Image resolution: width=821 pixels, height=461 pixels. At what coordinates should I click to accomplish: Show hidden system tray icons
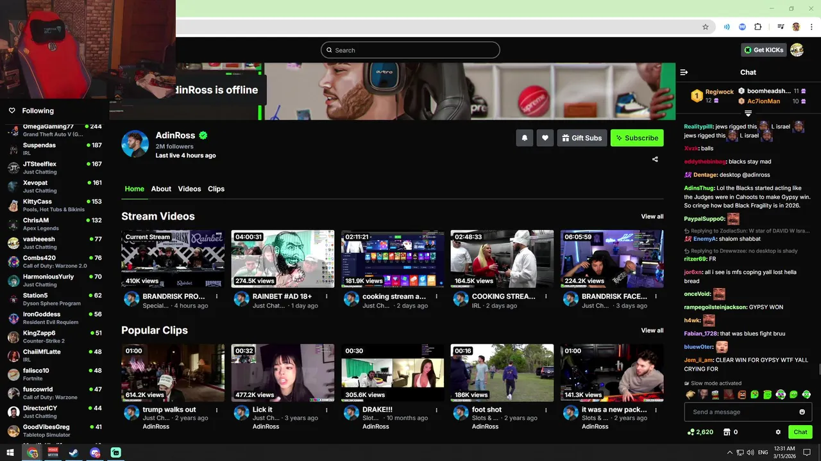coord(729,453)
